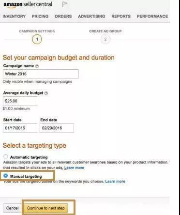
Task: Click the Amazon Seller Central logo
Action: tap(28, 5)
